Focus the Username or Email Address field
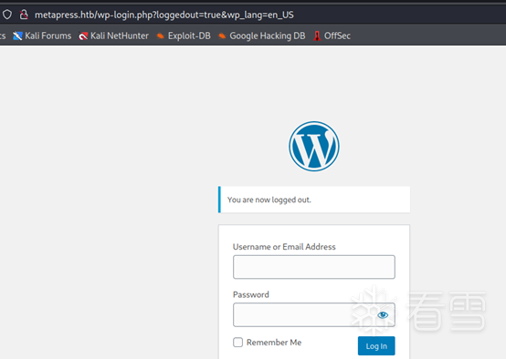Image resolution: width=506 pixels, height=359 pixels. click(x=314, y=267)
